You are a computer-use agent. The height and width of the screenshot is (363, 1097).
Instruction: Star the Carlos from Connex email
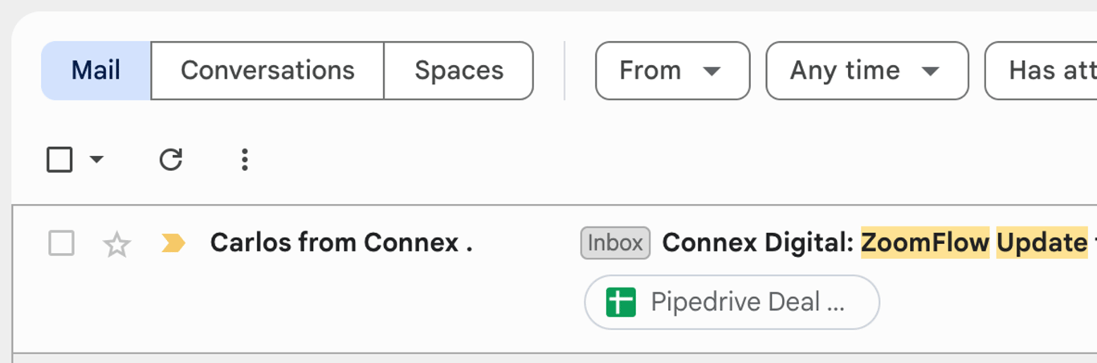pyautogui.click(x=117, y=243)
